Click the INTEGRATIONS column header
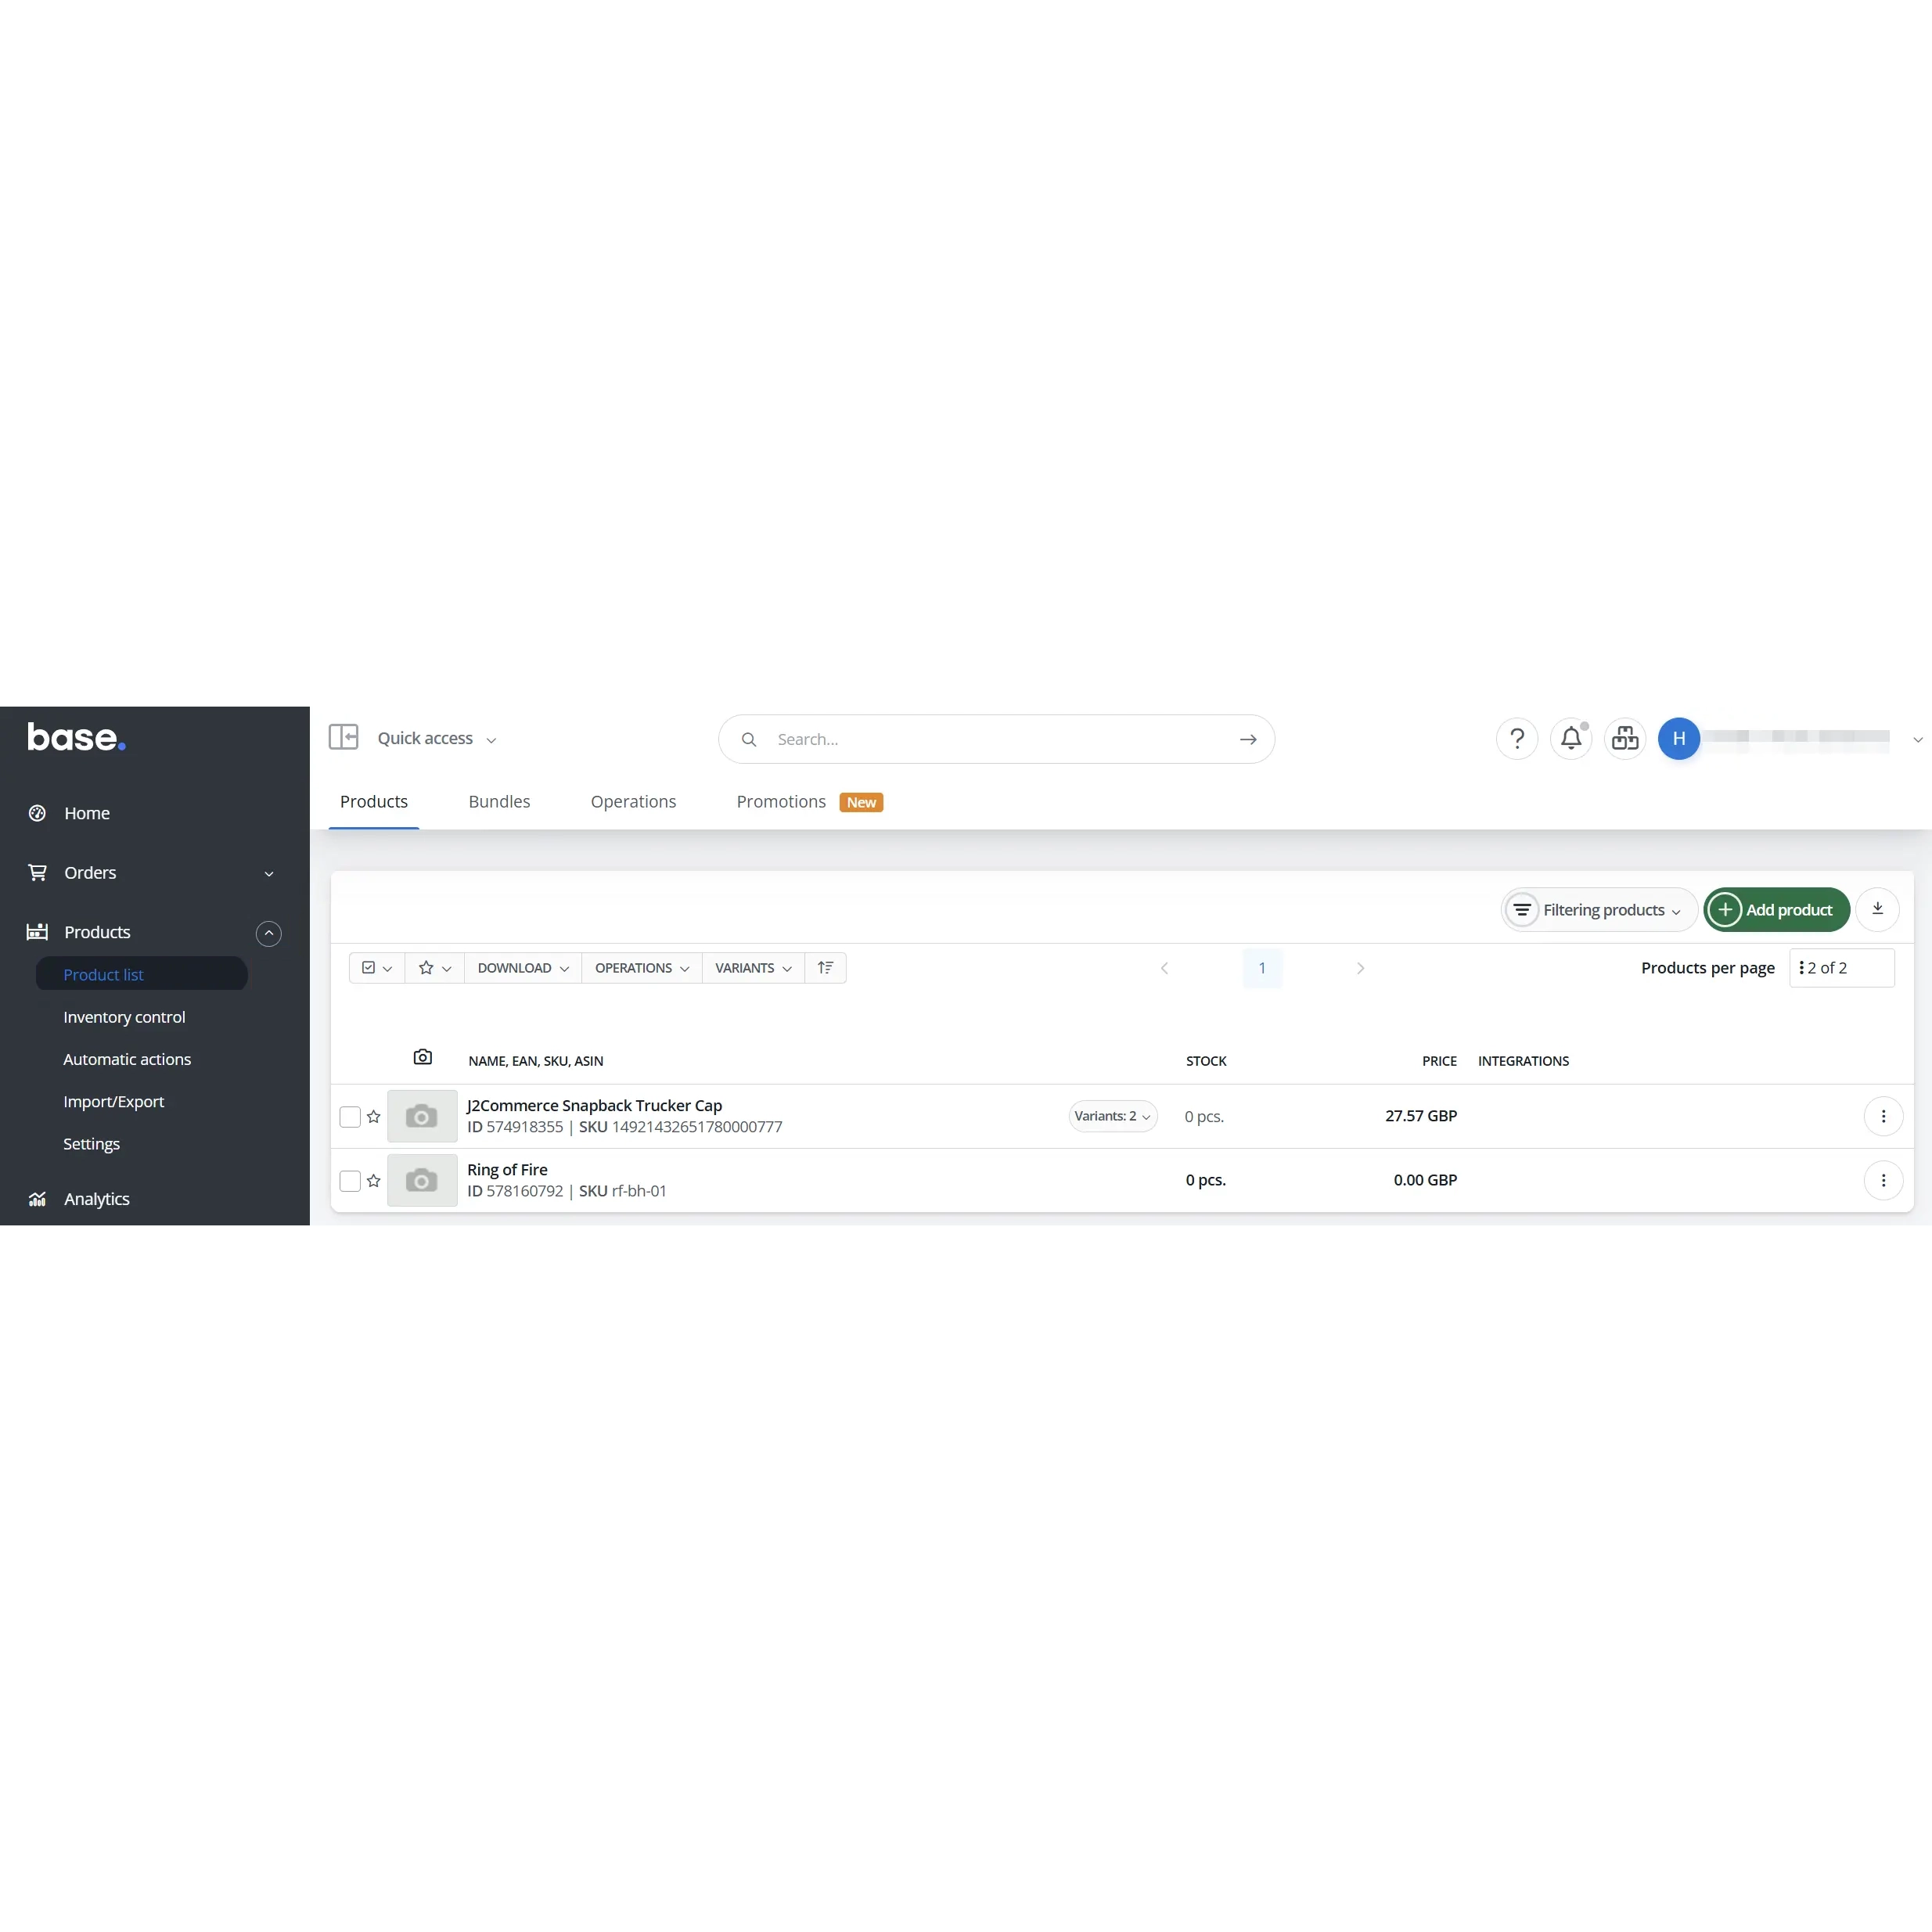Image resolution: width=1932 pixels, height=1932 pixels. pos(1523,1061)
